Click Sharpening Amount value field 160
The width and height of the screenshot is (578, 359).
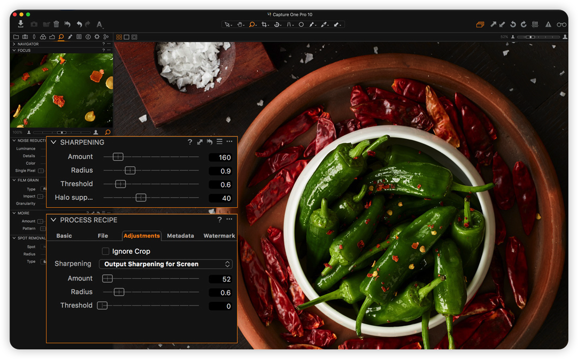(x=220, y=158)
